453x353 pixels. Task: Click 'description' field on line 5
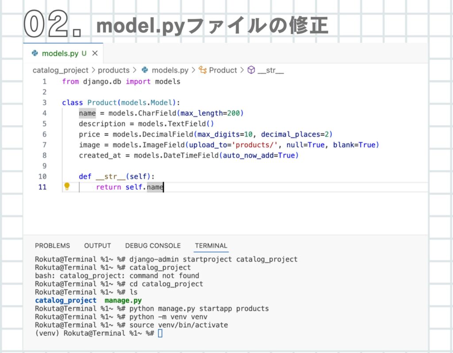point(102,123)
